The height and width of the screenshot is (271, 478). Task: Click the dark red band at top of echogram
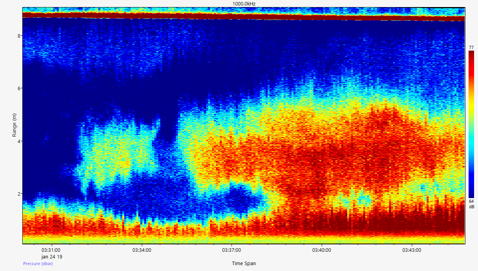point(243,16)
